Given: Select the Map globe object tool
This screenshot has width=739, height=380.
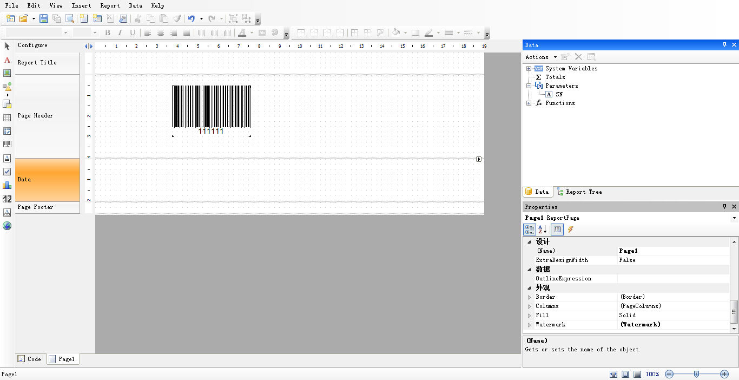Looking at the screenshot, I should [7, 226].
